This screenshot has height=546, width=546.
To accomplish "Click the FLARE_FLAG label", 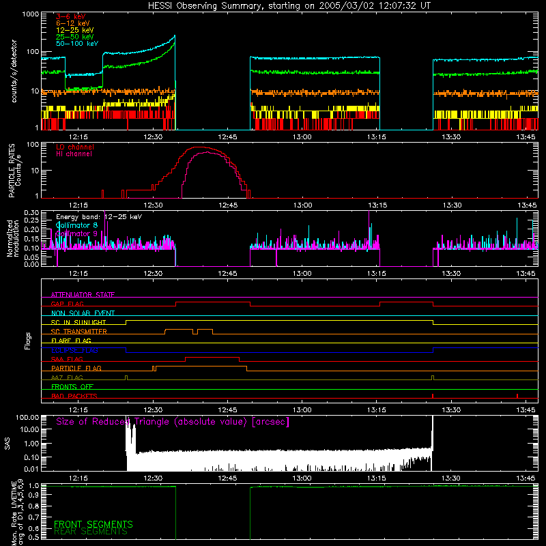I will point(71,341).
